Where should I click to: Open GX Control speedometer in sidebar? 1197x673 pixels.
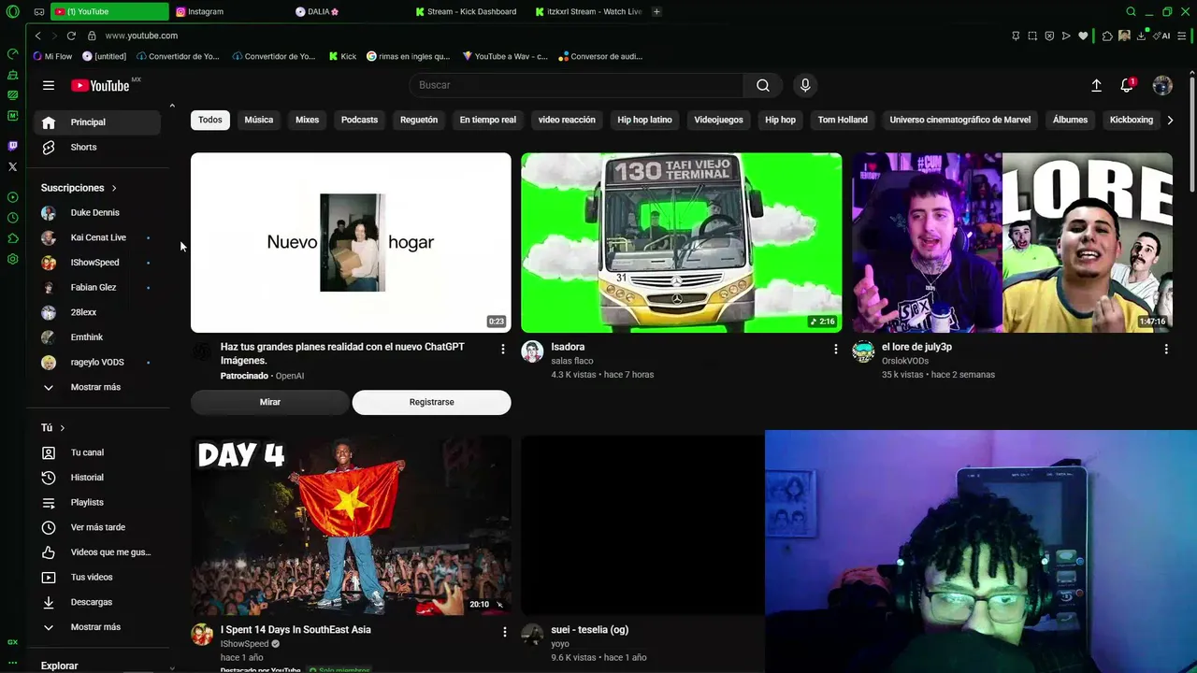(x=12, y=53)
